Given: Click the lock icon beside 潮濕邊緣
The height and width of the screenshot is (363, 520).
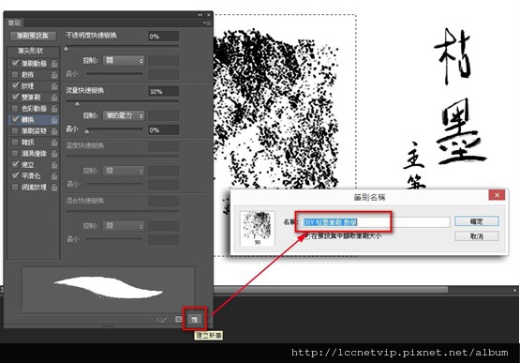Looking at the screenshot, I should (x=54, y=154).
